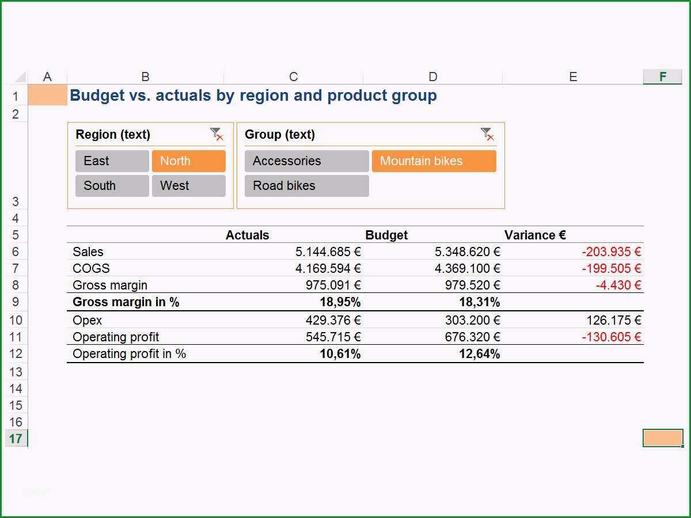Click the 'Variance €' column heading
691x518 pixels.
pyautogui.click(x=535, y=235)
